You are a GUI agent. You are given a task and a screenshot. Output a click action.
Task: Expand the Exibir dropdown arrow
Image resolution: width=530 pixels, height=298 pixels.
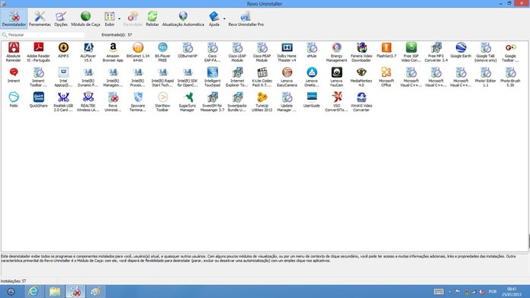pos(119,18)
